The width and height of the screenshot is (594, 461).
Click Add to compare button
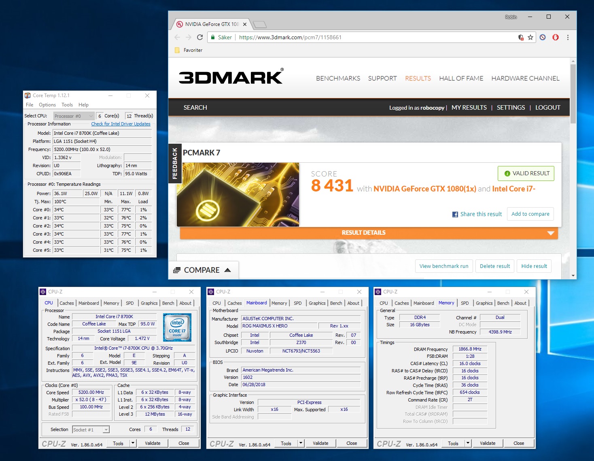[530, 214]
